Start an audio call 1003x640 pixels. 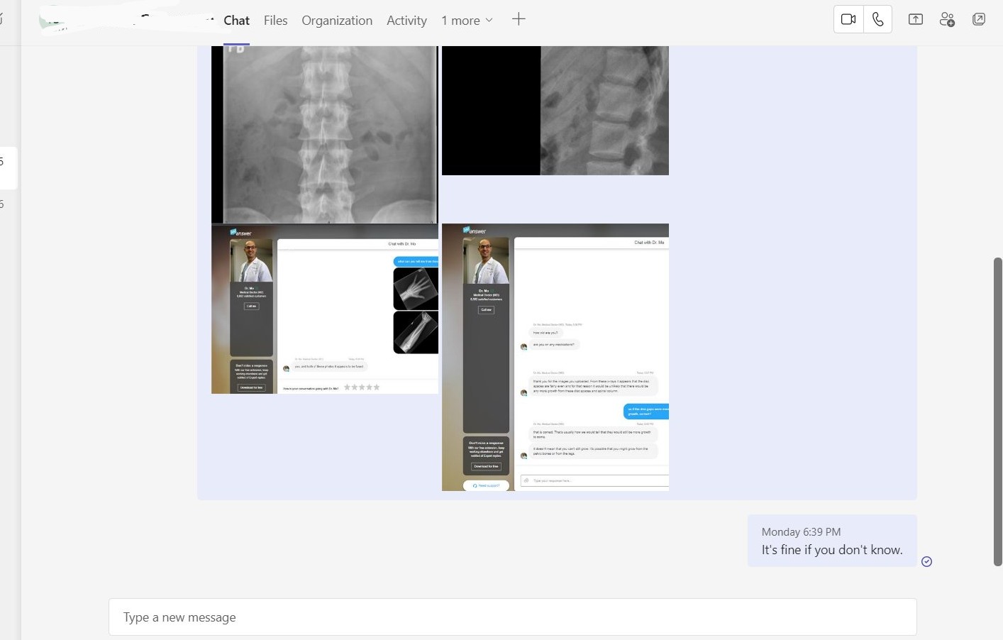click(x=877, y=19)
